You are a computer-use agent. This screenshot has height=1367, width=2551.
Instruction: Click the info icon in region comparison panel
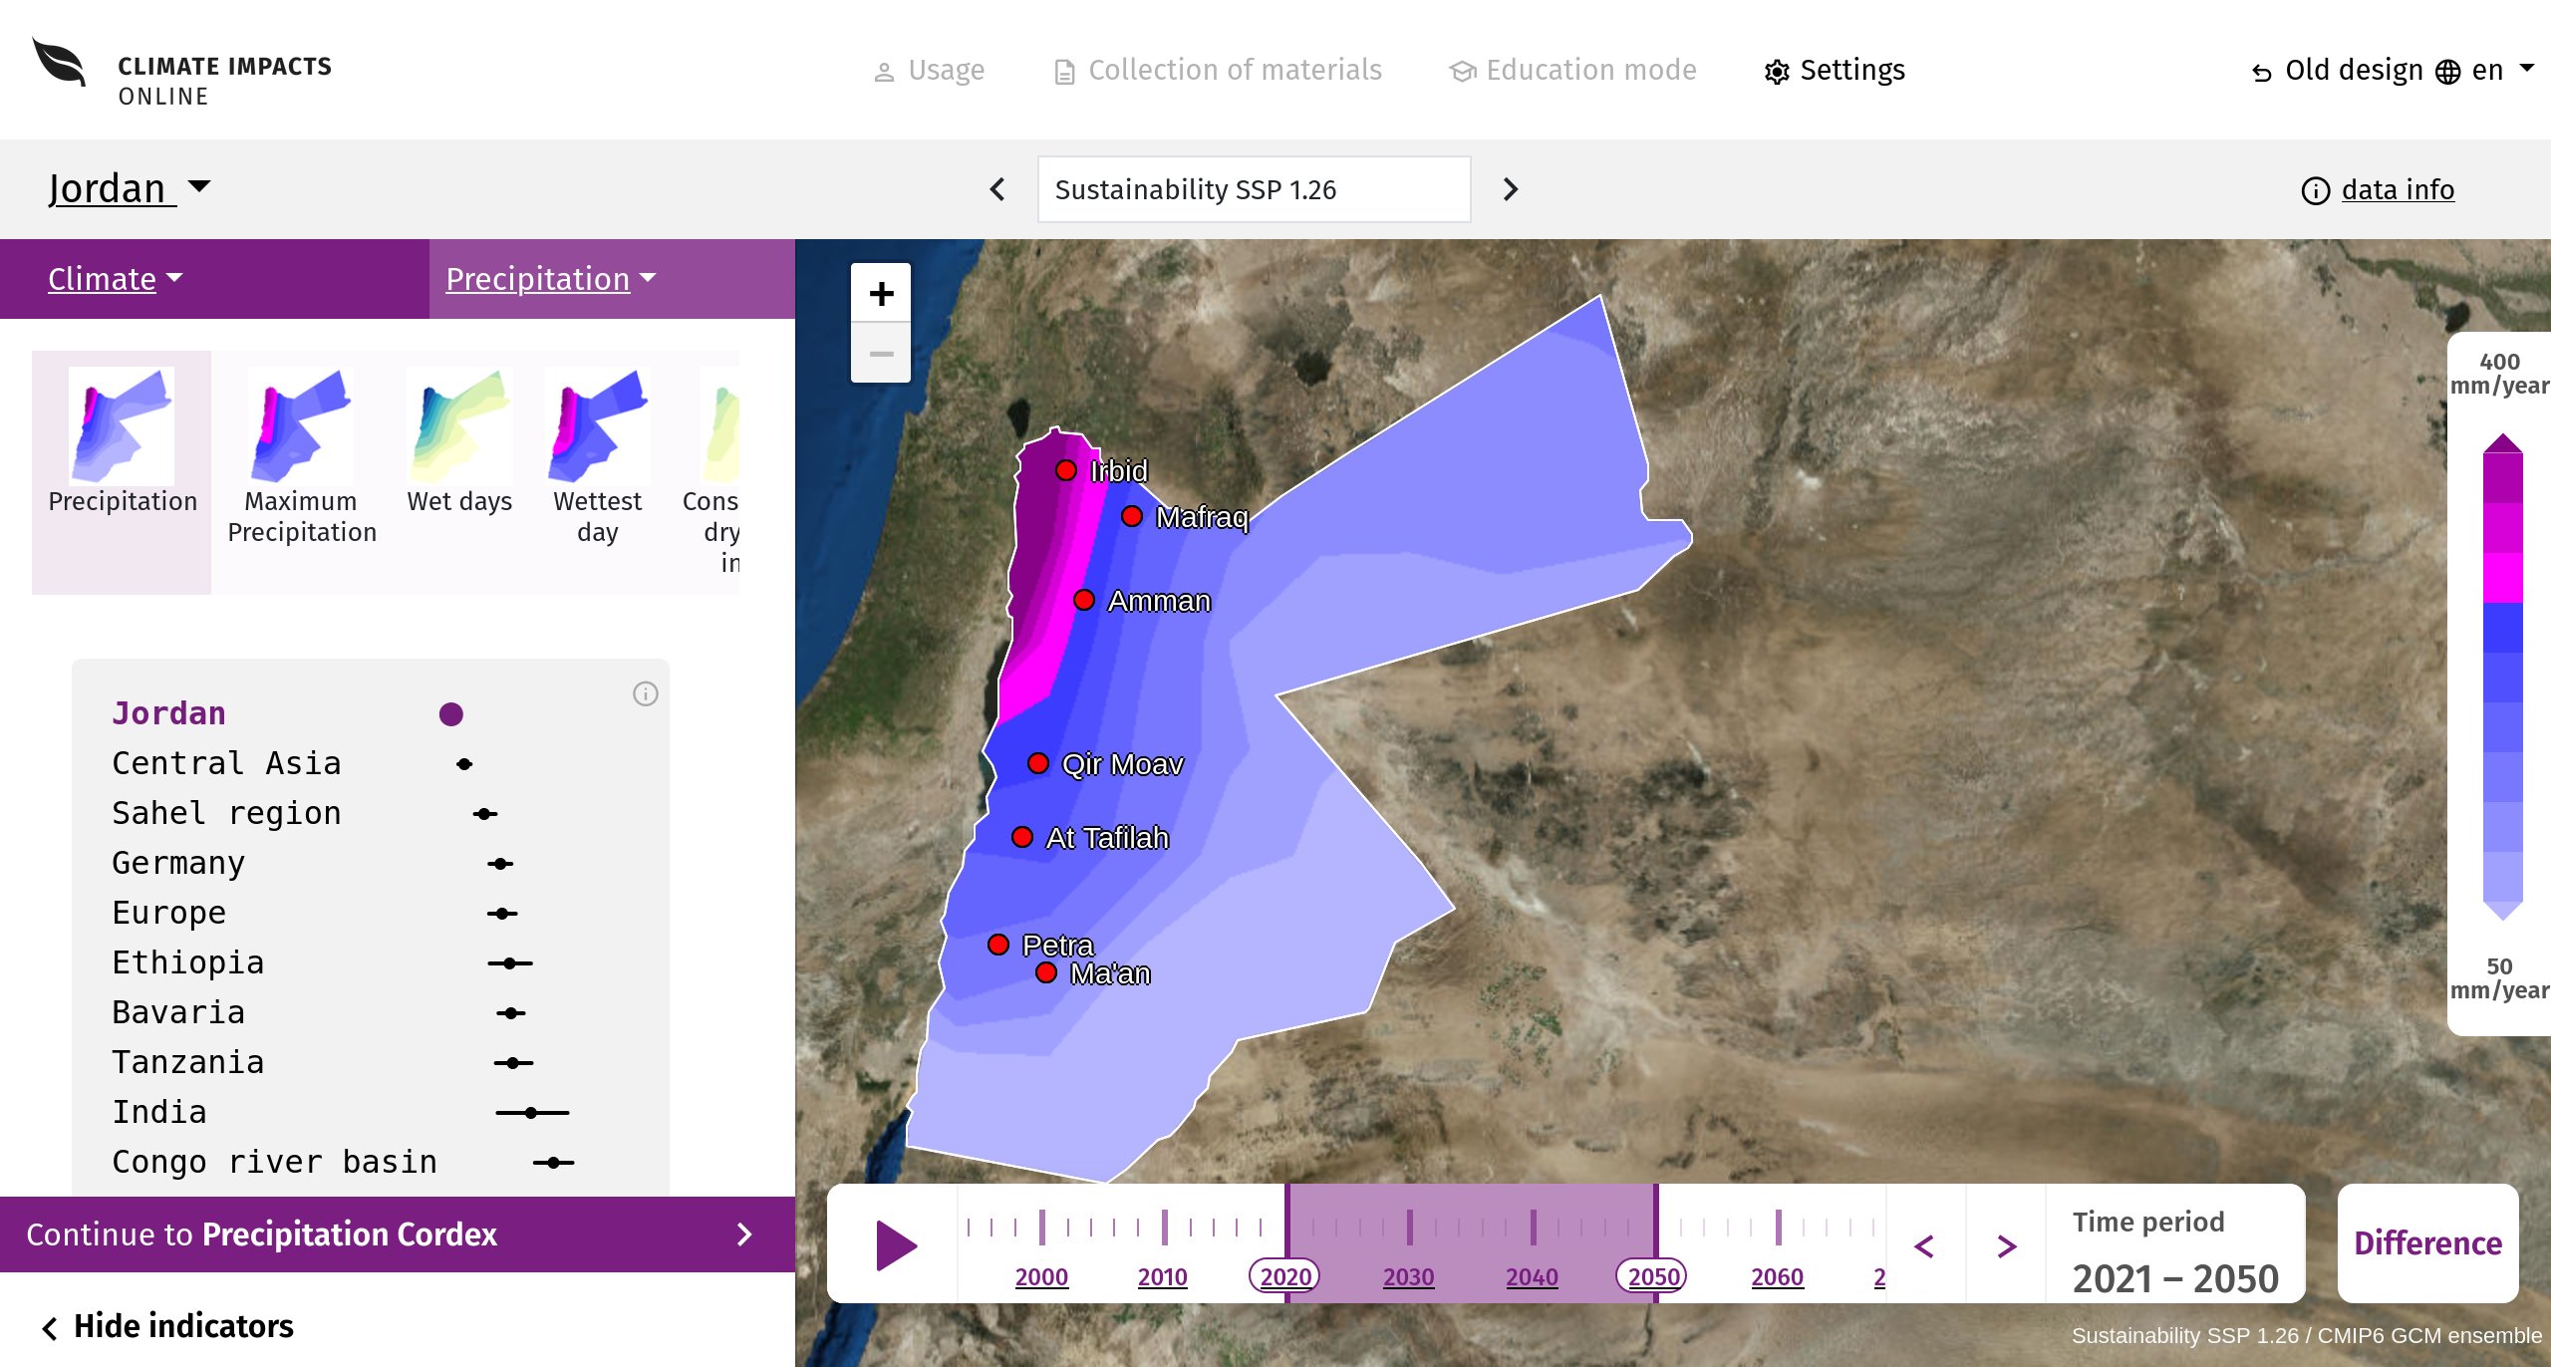click(x=646, y=694)
